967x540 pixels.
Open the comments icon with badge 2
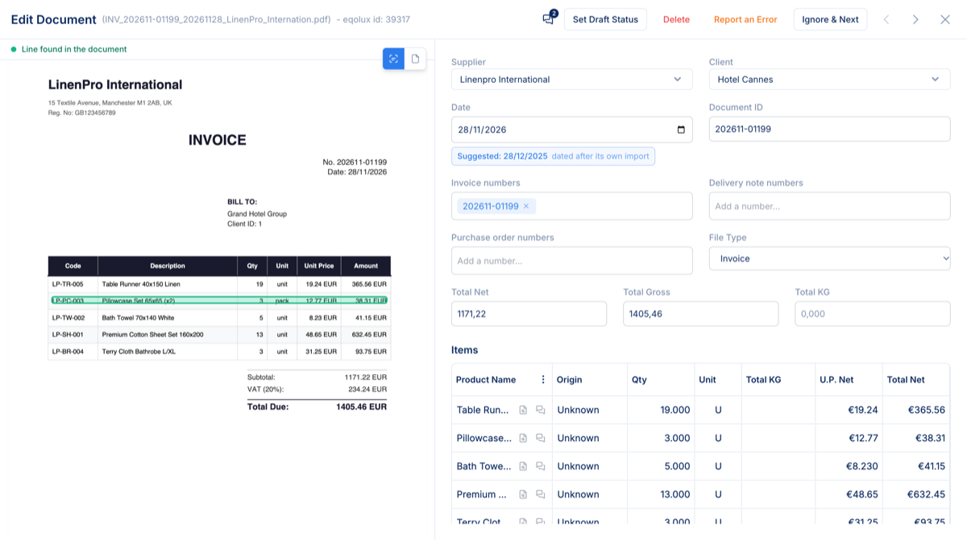pyautogui.click(x=549, y=19)
